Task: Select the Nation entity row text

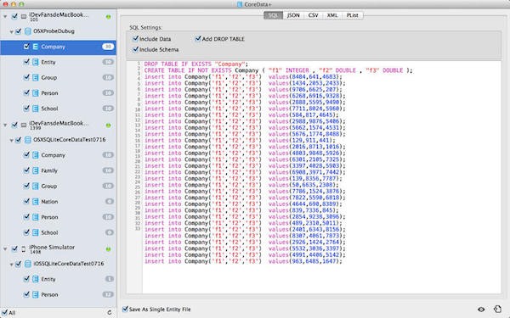Action: (x=49, y=202)
